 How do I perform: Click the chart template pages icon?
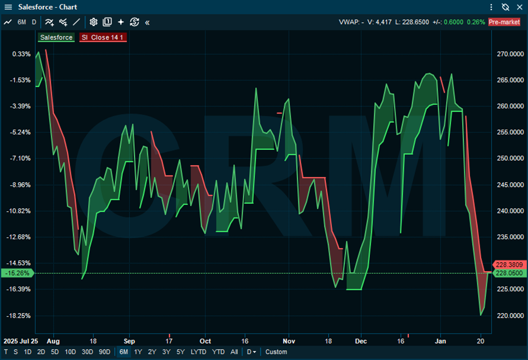(x=107, y=22)
